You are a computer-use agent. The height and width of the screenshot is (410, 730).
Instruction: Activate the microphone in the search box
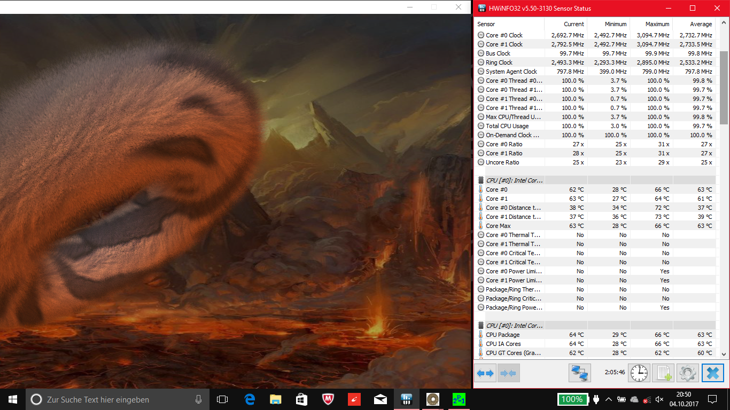(198, 399)
